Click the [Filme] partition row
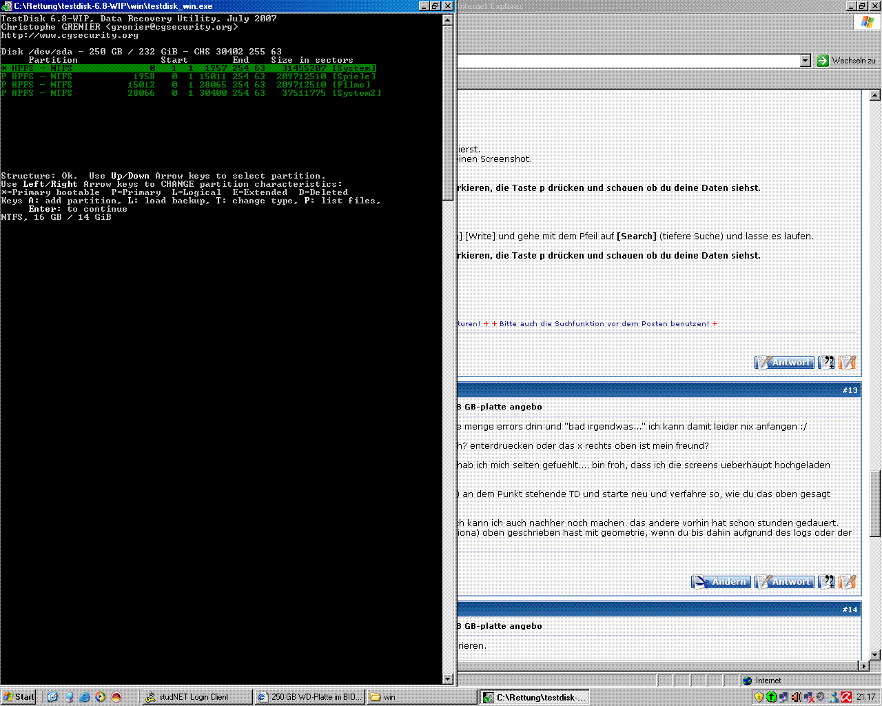This screenshot has width=882, height=706. [x=187, y=85]
